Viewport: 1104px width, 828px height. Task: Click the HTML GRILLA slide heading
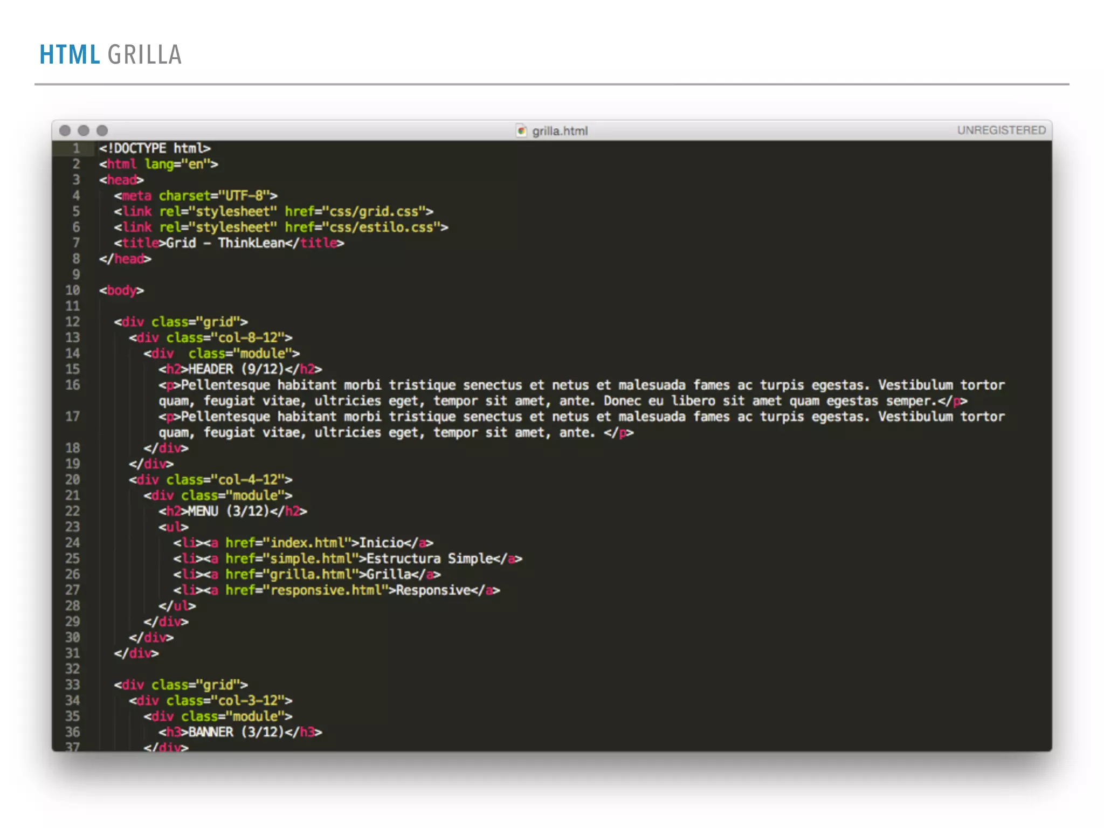tap(111, 55)
